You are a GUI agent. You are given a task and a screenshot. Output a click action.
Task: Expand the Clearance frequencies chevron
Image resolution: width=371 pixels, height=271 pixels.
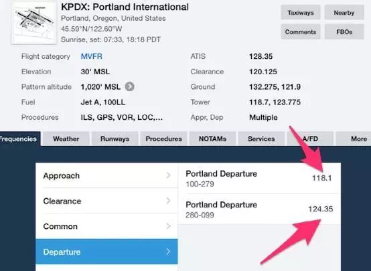tap(168, 201)
